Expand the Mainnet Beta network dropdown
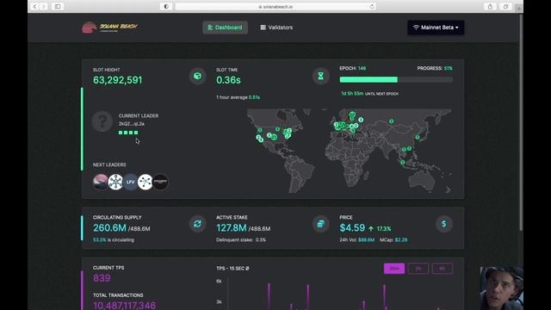Image resolution: width=551 pixels, height=310 pixels. pyautogui.click(x=436, y=28)
